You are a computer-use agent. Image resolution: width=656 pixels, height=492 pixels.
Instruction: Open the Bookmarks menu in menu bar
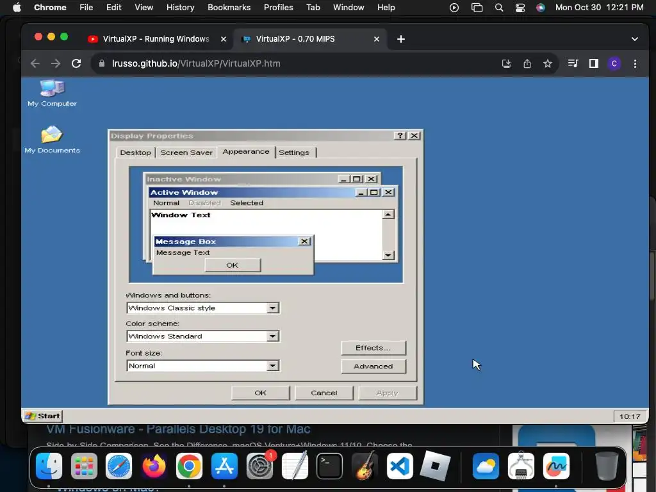coord(229,8)
